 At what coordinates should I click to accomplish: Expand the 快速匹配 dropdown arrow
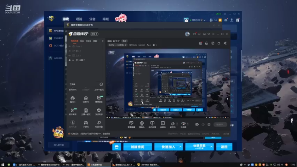click(211, 147)
